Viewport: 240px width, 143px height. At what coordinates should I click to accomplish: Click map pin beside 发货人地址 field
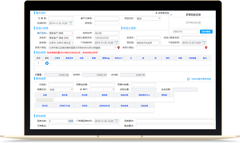(x=119, y=48)
